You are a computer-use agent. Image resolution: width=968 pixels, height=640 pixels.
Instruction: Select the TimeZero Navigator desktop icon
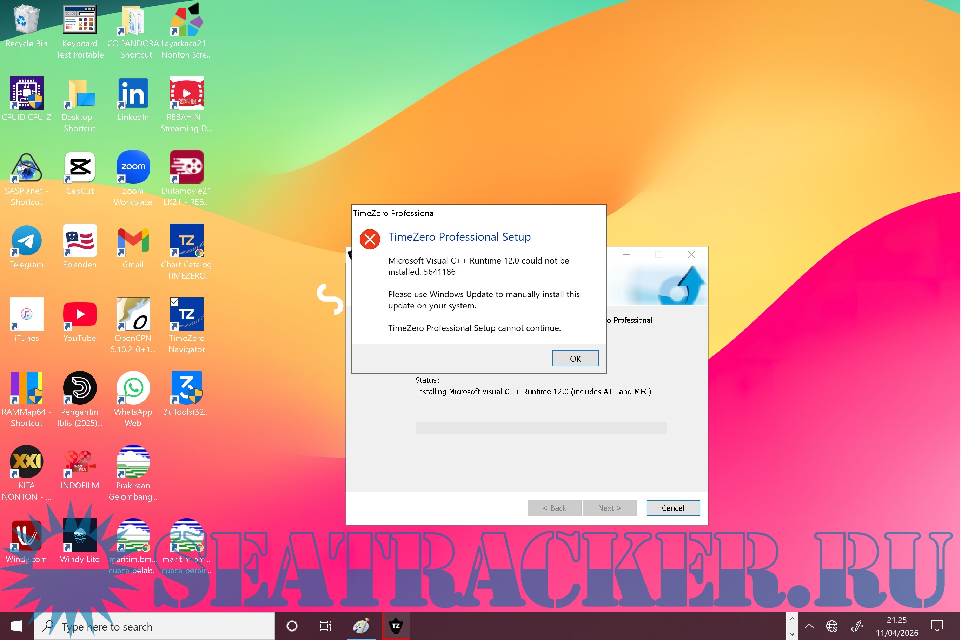(188, 316)
